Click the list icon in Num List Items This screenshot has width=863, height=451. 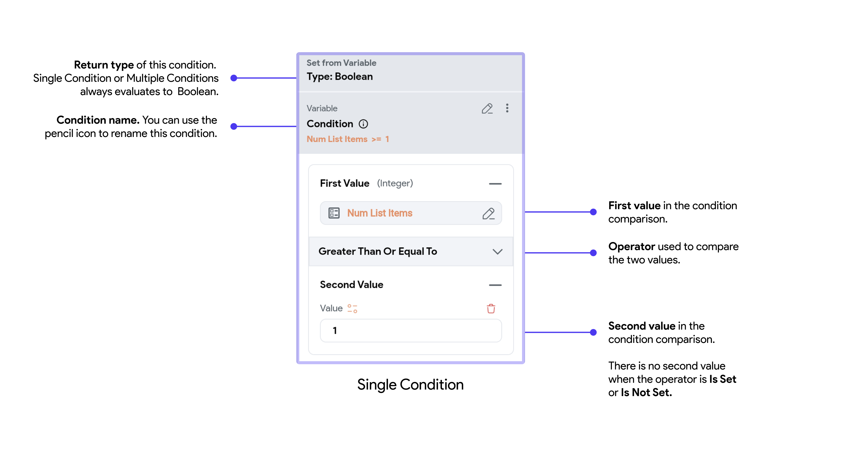(x=334, y=213)
